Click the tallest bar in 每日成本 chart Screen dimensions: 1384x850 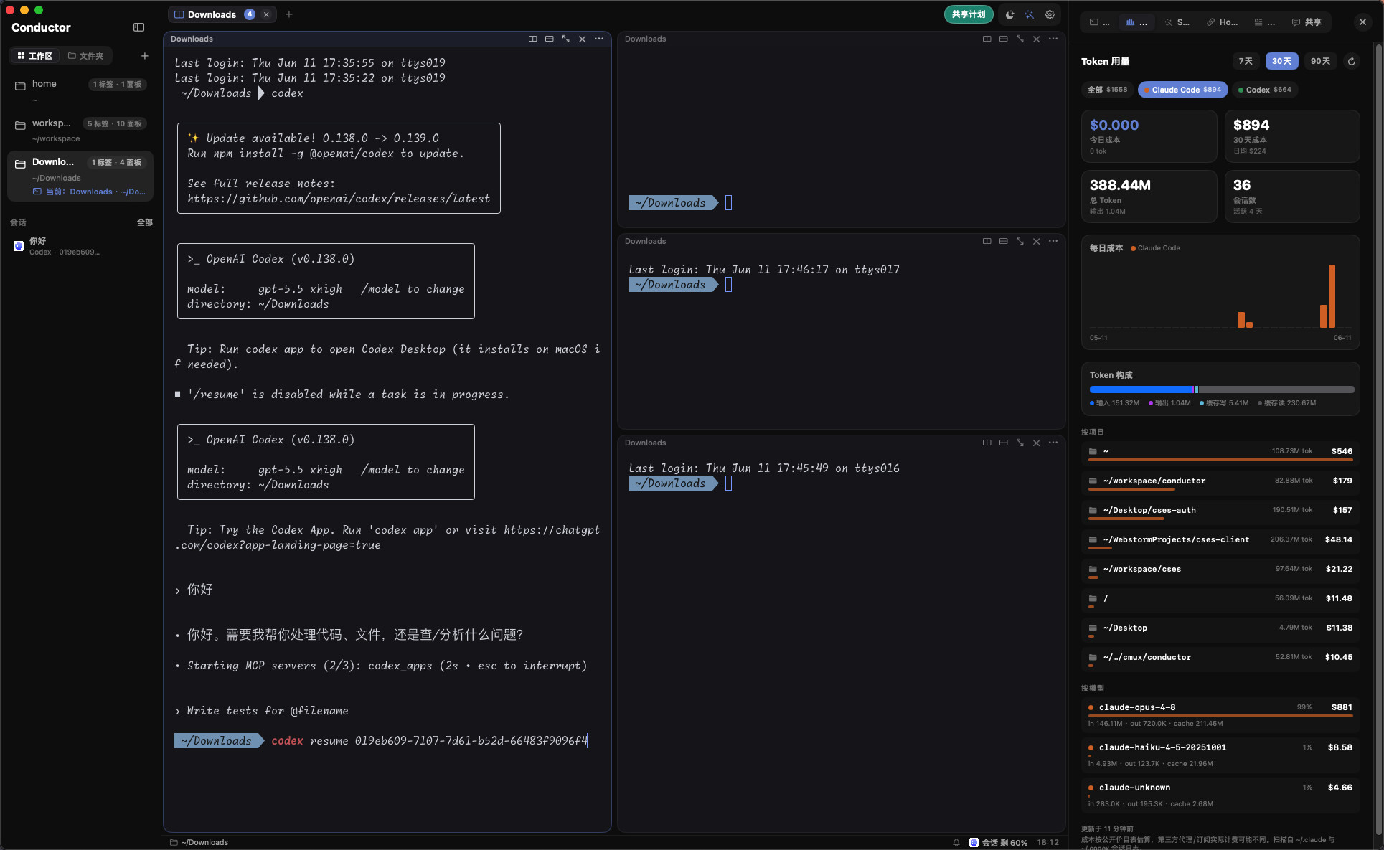coord(1332,296)
